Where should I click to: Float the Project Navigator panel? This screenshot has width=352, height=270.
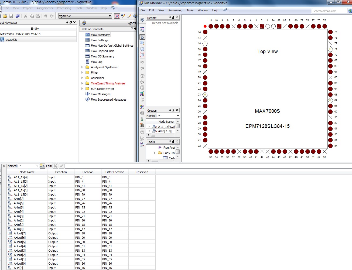[x=71, y=22]
